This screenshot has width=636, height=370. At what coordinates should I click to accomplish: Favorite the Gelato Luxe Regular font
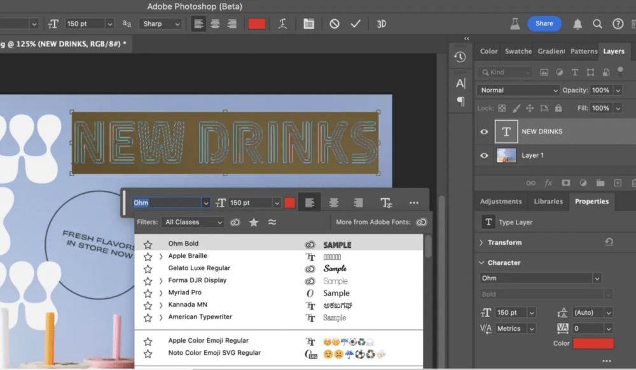(x=148, y=269)
